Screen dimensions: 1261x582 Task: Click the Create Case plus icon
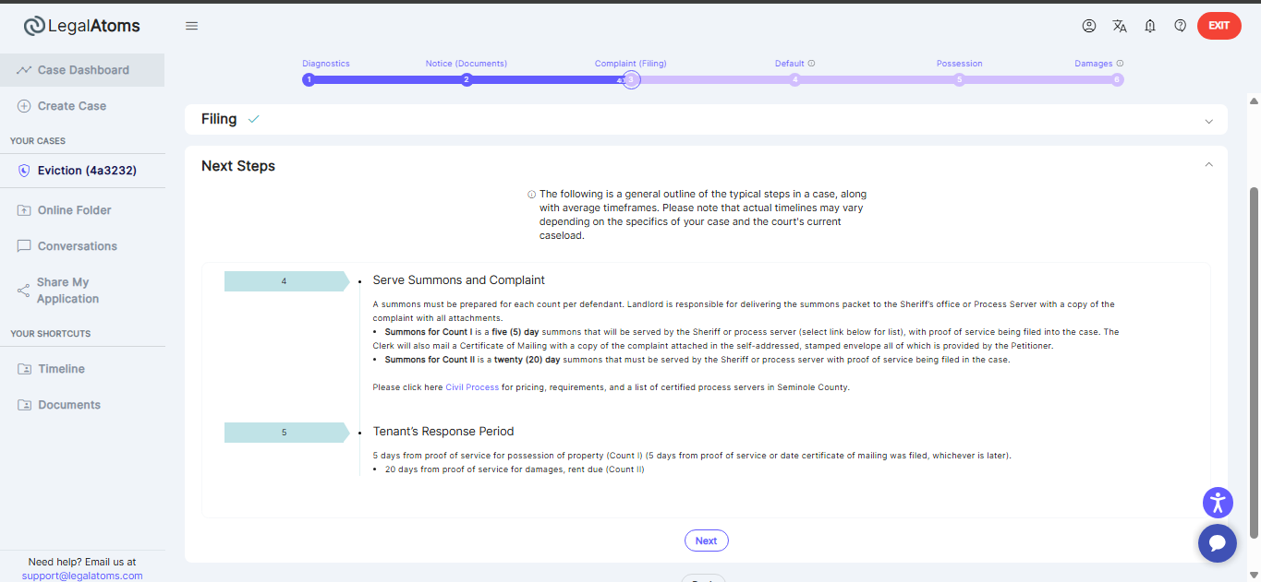click(x=24, y=106)
